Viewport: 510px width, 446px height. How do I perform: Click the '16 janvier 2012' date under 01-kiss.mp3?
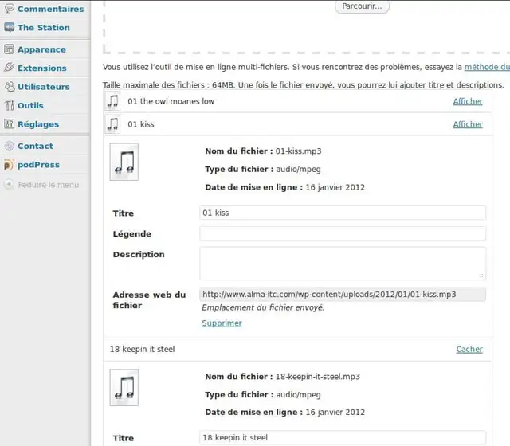(x=335, y=187)
